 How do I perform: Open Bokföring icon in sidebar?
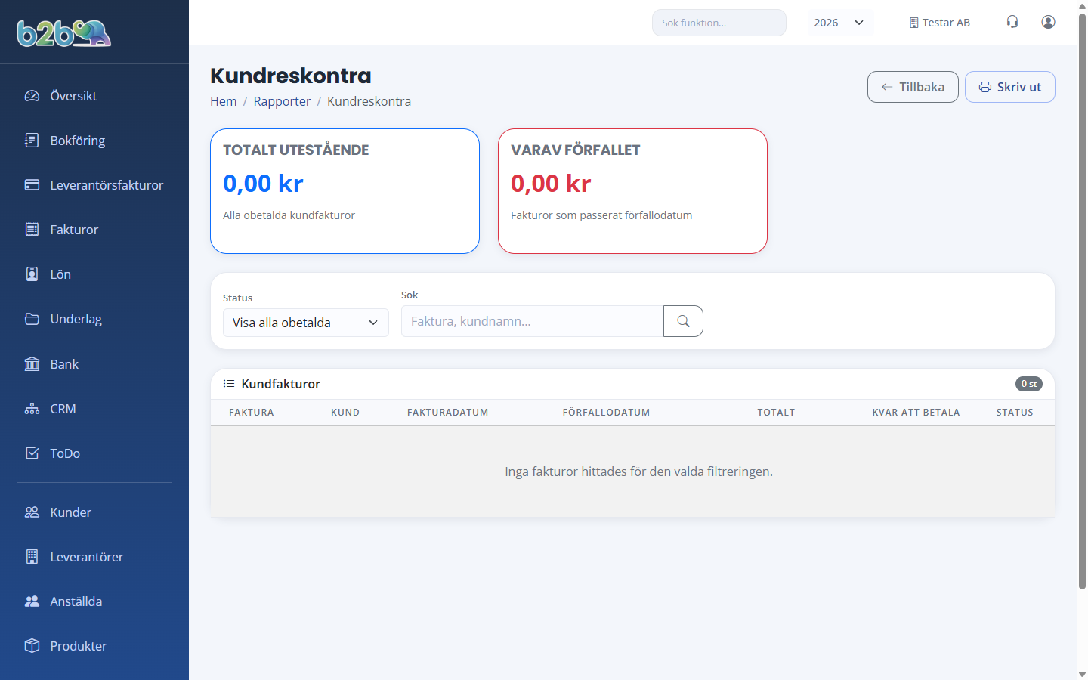(x=32, y=141)
